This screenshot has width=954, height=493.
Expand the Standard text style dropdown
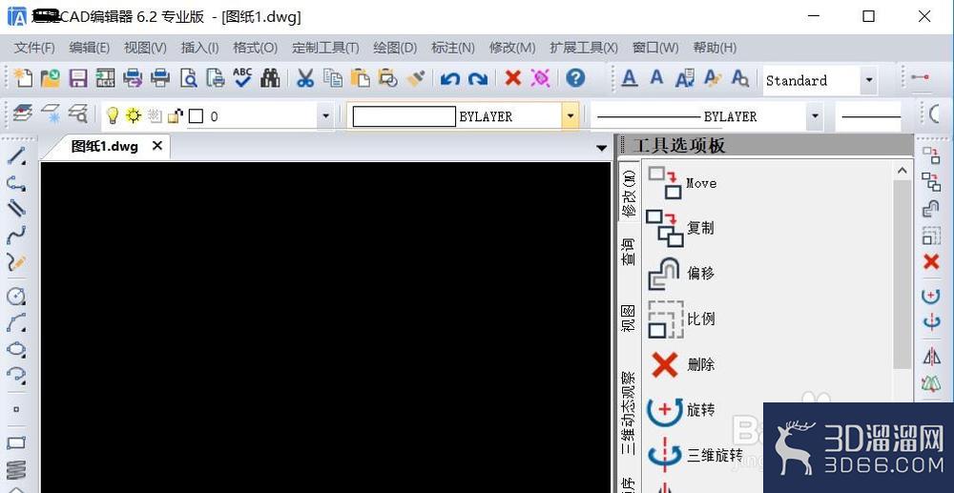click(x=868, y=81)
